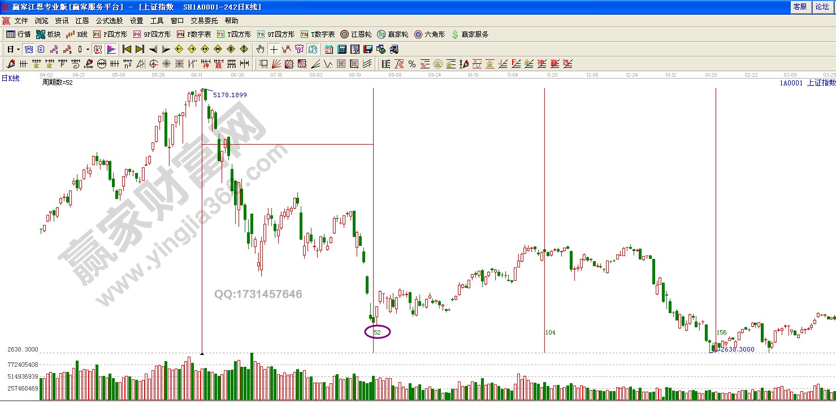Open the 交易委托 menu
This screenshot has width=836, height=403.
pos(204,20)
